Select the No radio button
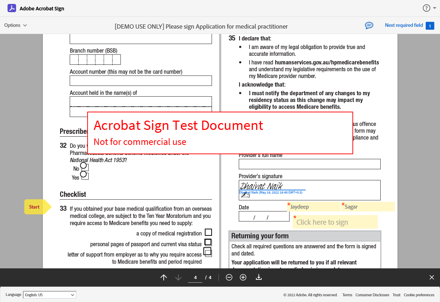The image size is (440, 302). coord(84,166)
